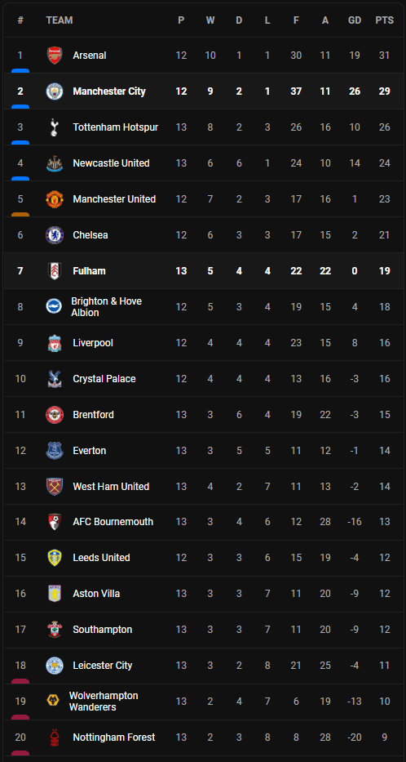Select the West Ham United crest
Viewport: 406px width, 762px height.
coord(55,487)
